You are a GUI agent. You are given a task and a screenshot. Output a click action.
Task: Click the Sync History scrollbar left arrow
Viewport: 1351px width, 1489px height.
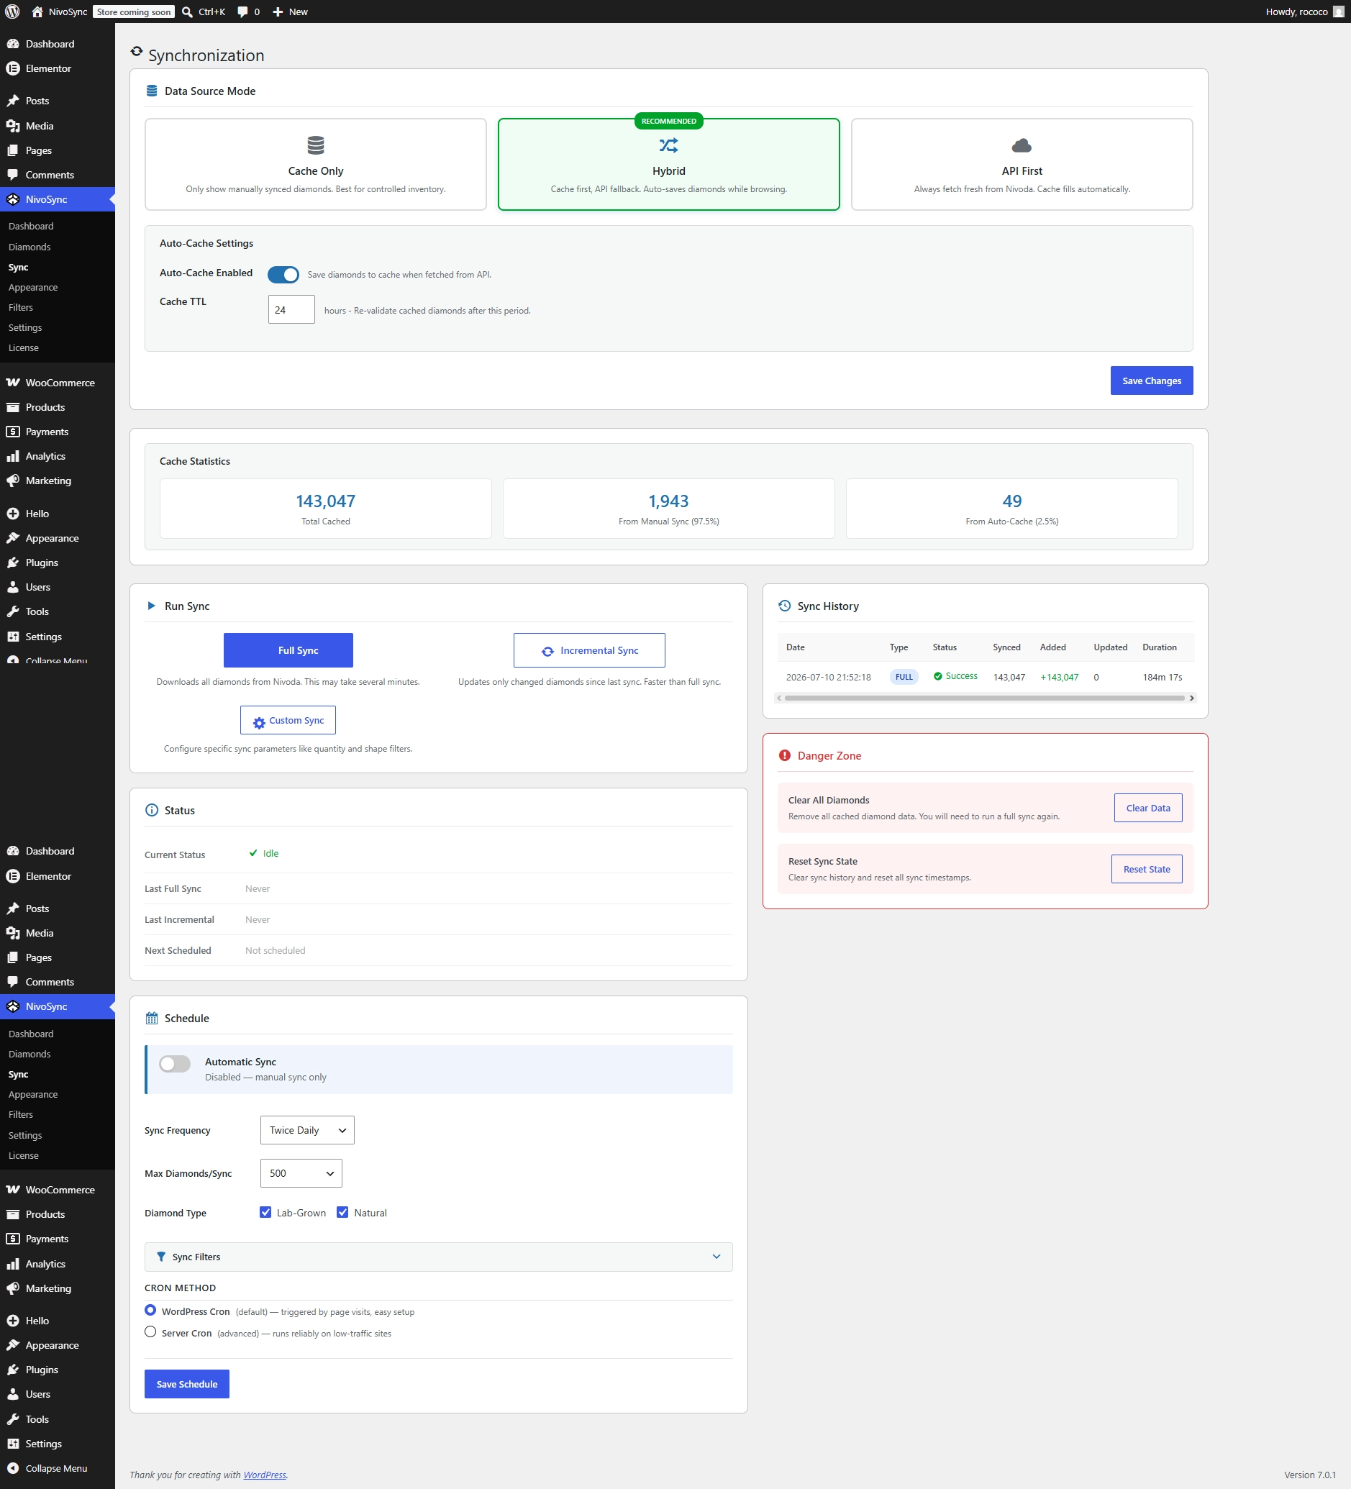point(779,698)
